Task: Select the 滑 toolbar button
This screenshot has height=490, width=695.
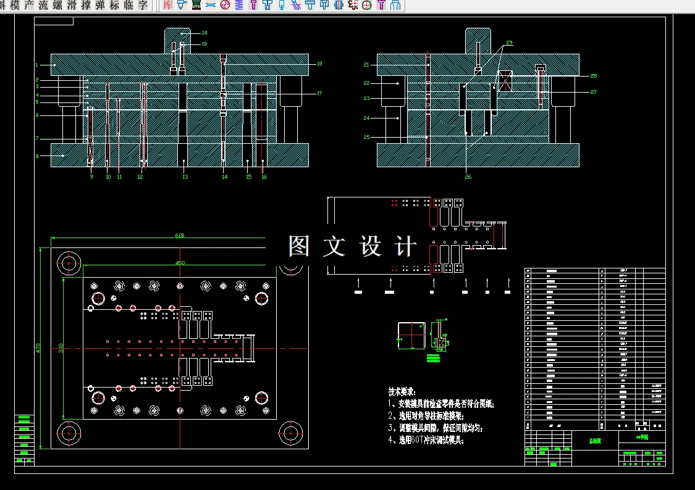Action: (72, 6)
